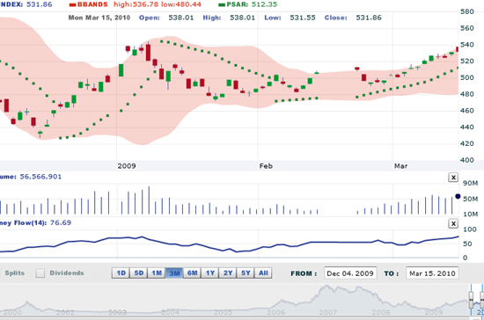Click the 2003 label in overview timeline
The image size is (484, 320).
pyautogui.click(x=117, y=313)
